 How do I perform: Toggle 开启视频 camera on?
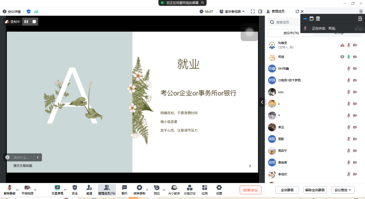coord(27,189)
